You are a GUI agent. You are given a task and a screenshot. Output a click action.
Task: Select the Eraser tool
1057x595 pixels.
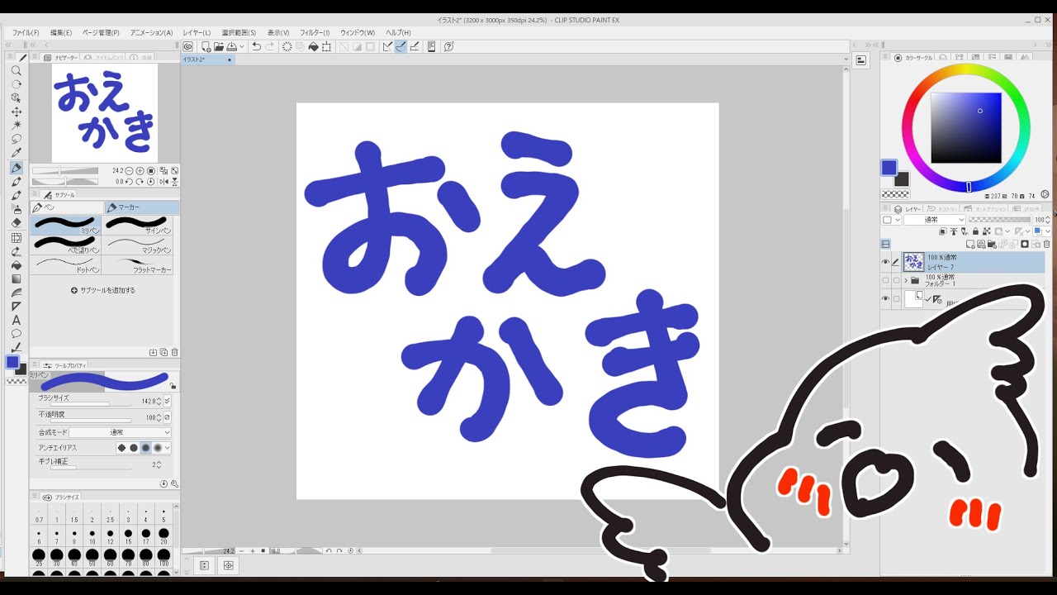coord(16,222)
